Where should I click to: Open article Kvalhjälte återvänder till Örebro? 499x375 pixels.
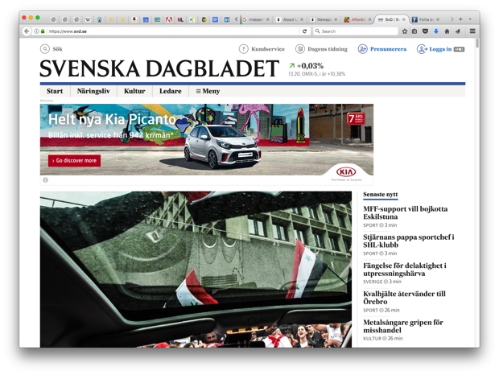(x=404, y=298)
